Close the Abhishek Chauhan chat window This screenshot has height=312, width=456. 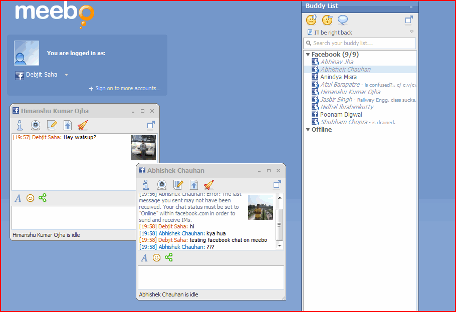click(x=278, y=170)
